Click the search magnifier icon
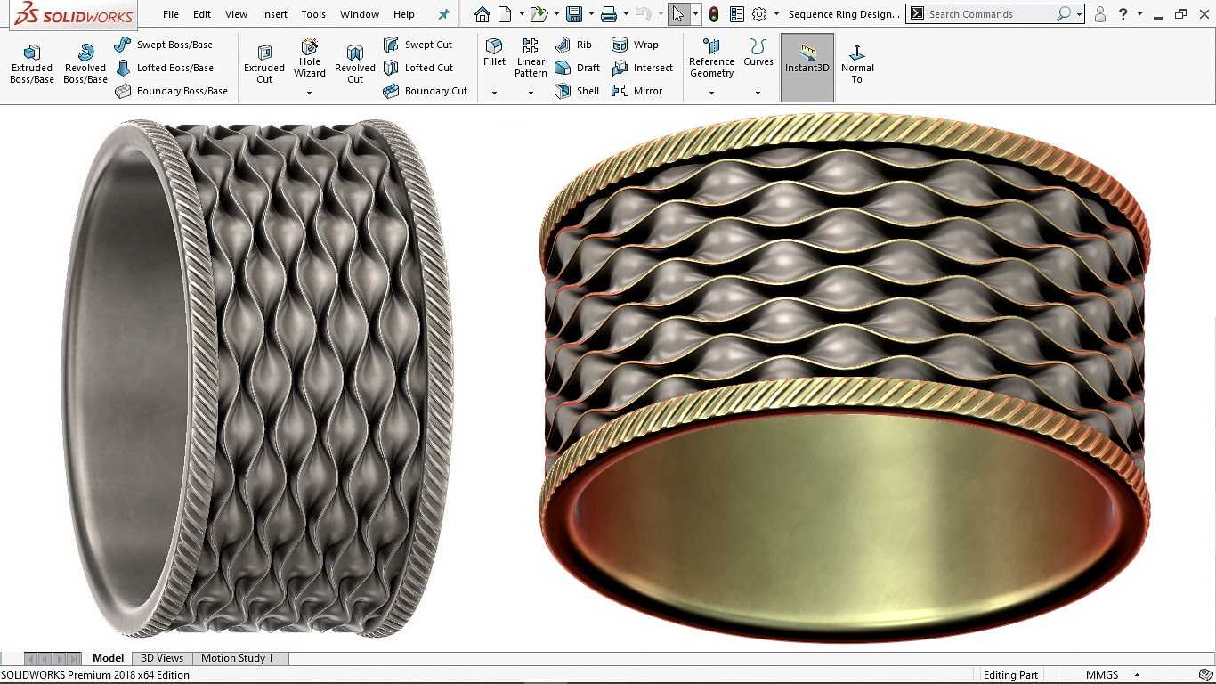Viewport: 1216px width, 684px height. click(x=1063, y=14)
